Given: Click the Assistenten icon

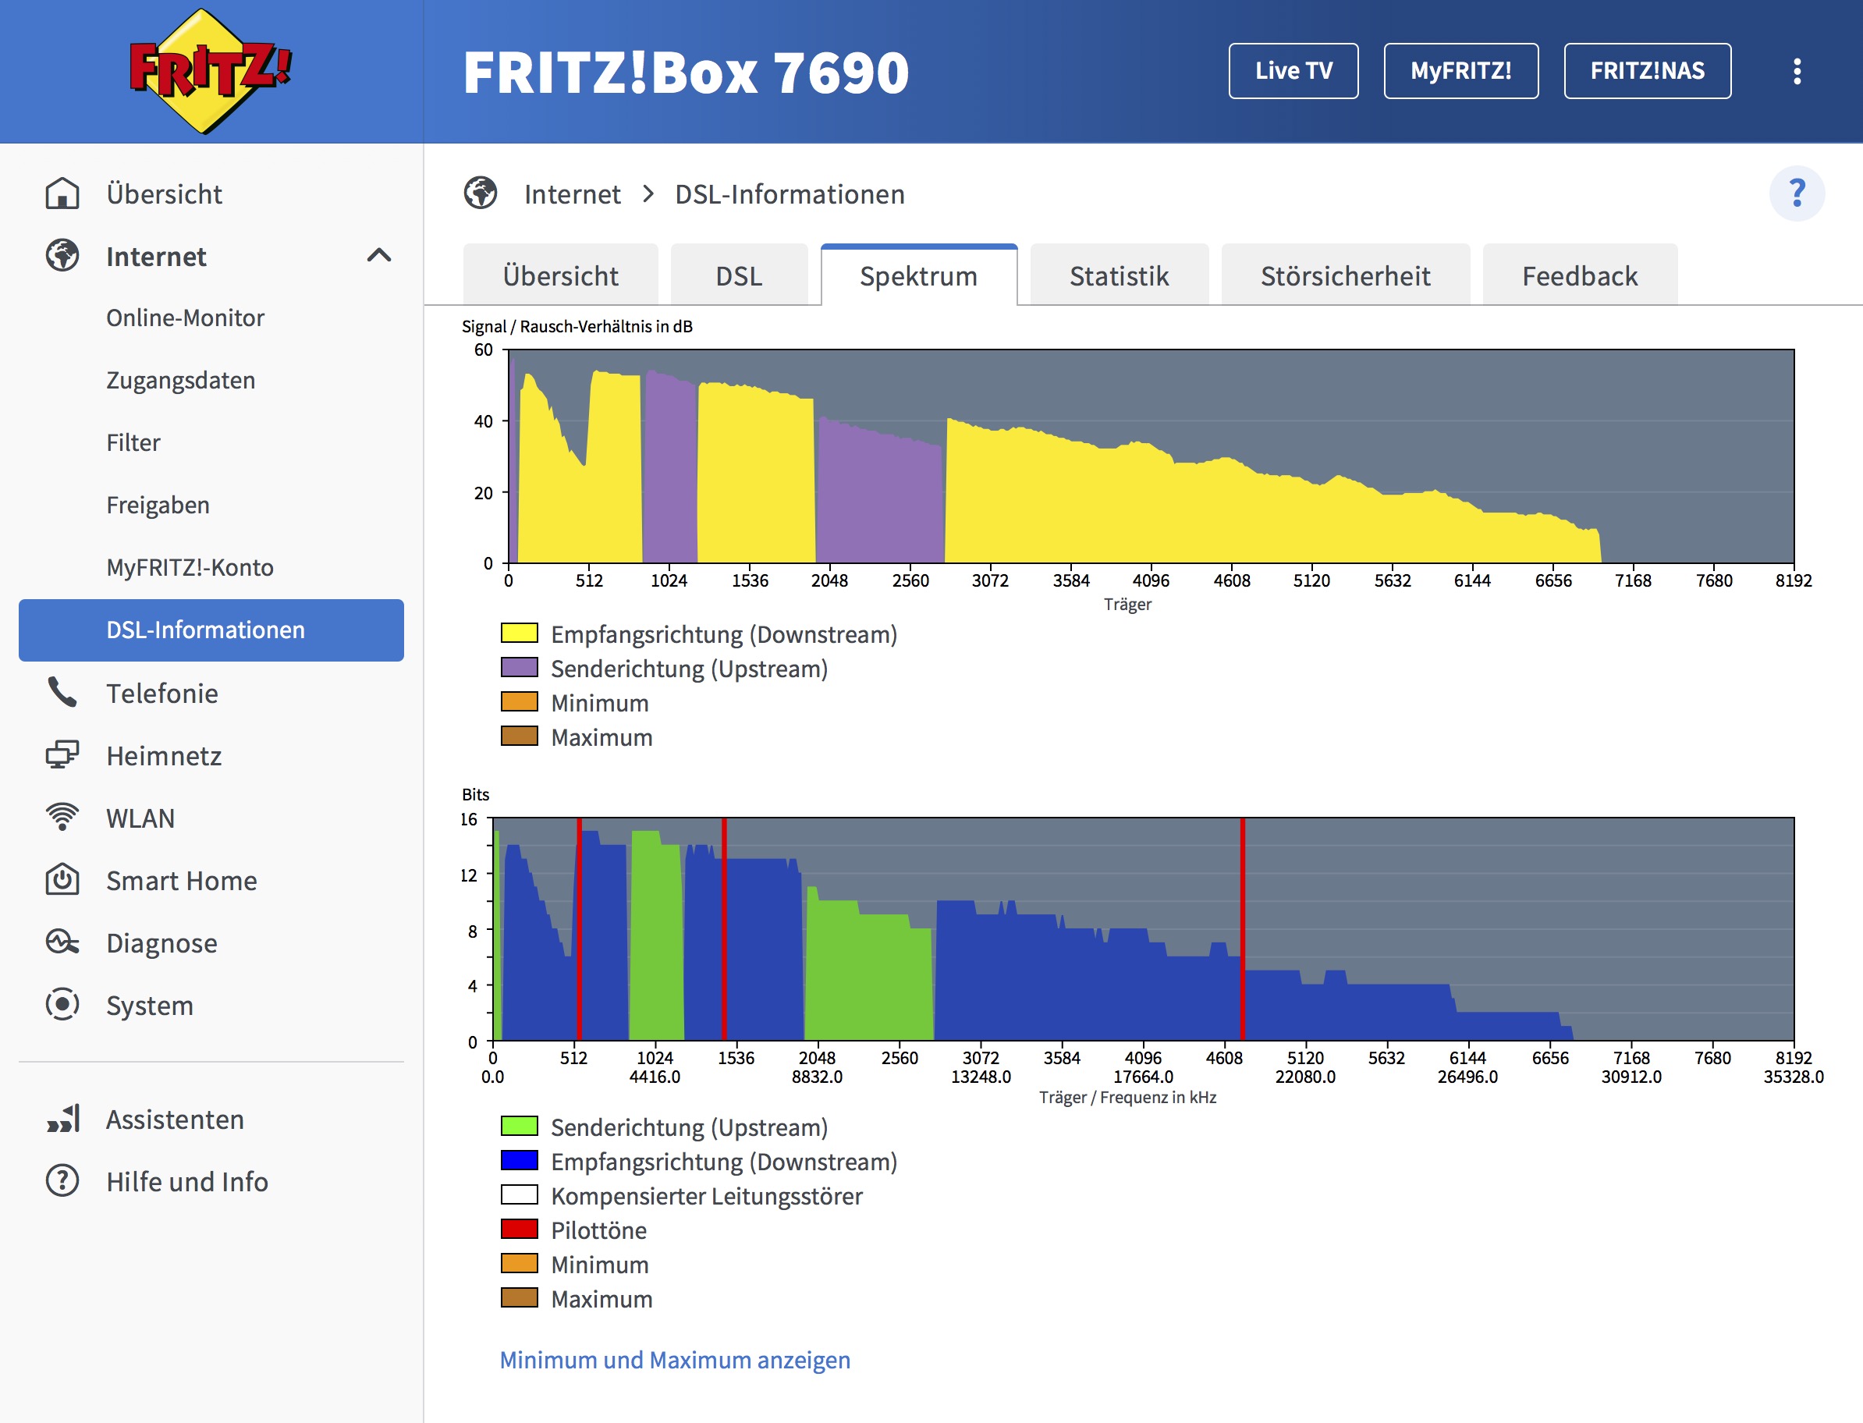Looking at the screenshot, I should pos(62,1119).
